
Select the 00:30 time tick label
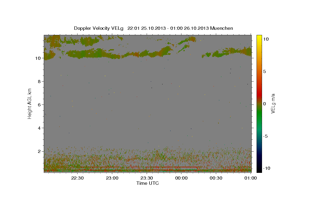pyautogui.click(x=216, y=178)
